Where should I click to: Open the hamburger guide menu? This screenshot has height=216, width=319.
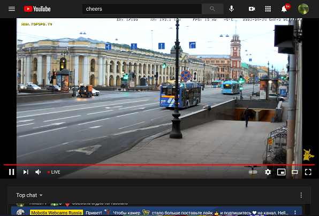[12, 9]
